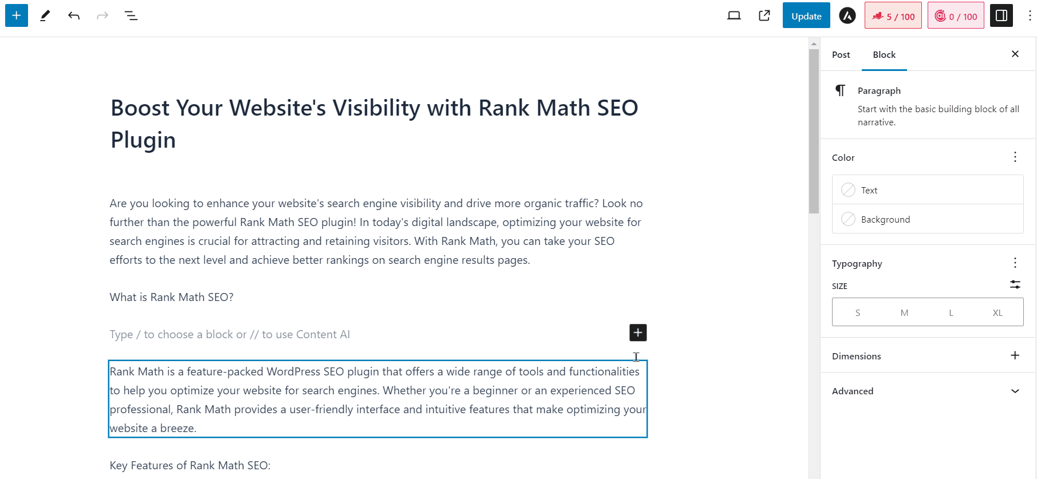Viewport: 1037px width, 479px height.
Task: Open the device preview icon
Action: click(734, 16)
